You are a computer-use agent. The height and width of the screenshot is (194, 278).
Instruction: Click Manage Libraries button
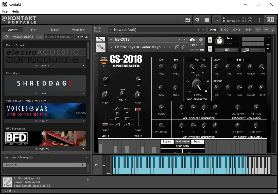tap(23, 37)
